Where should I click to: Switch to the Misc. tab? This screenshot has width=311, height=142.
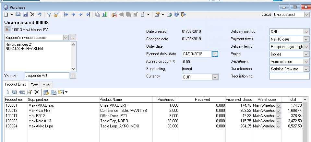(x=46, y=85)
